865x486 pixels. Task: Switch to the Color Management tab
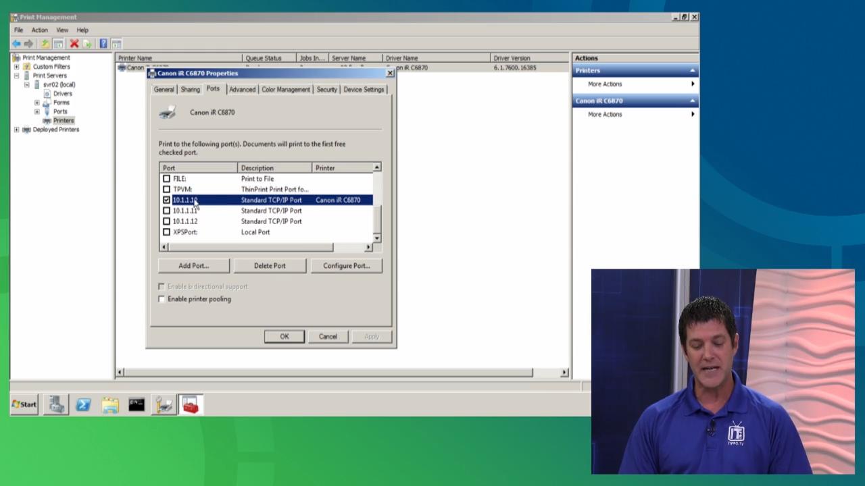[286, 89]
